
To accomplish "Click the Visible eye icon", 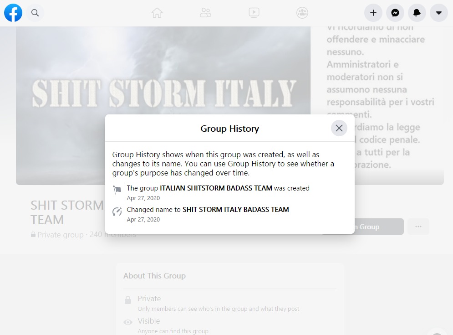I will [127, 322].
